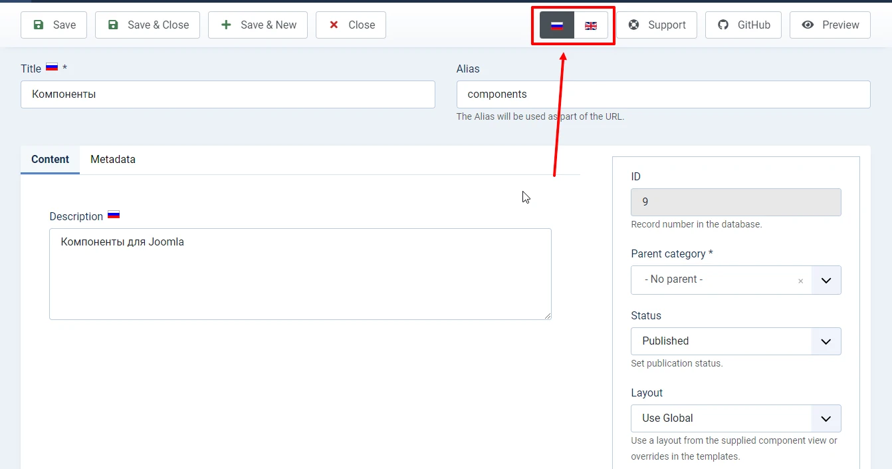Screen dimensions: 892x469
Task: Click the Russian flag beside Description label
Action: (x=114, y=215)
